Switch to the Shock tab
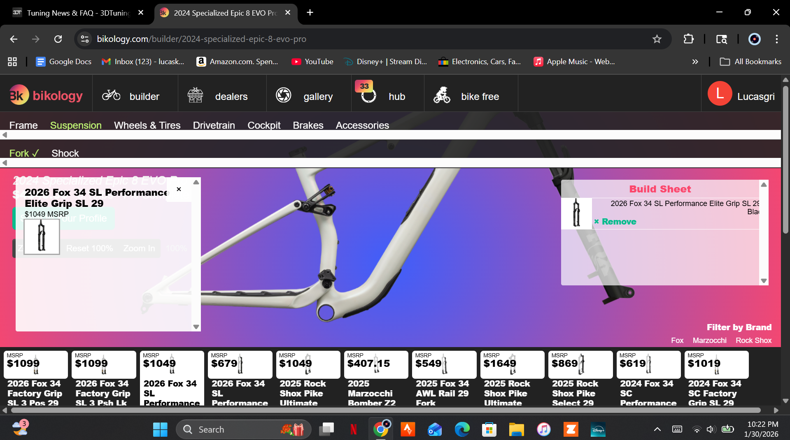This screenshot has width=790, height=440. pos(65,153)
